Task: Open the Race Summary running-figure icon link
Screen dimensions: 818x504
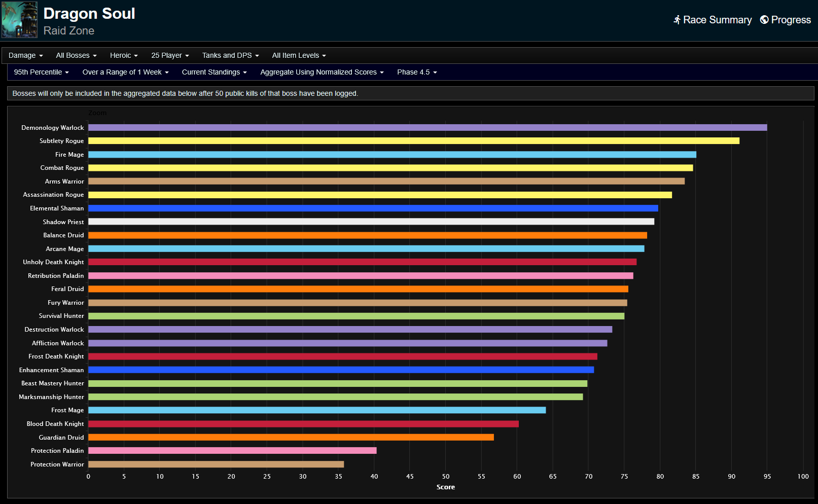Action: point(677,20)
